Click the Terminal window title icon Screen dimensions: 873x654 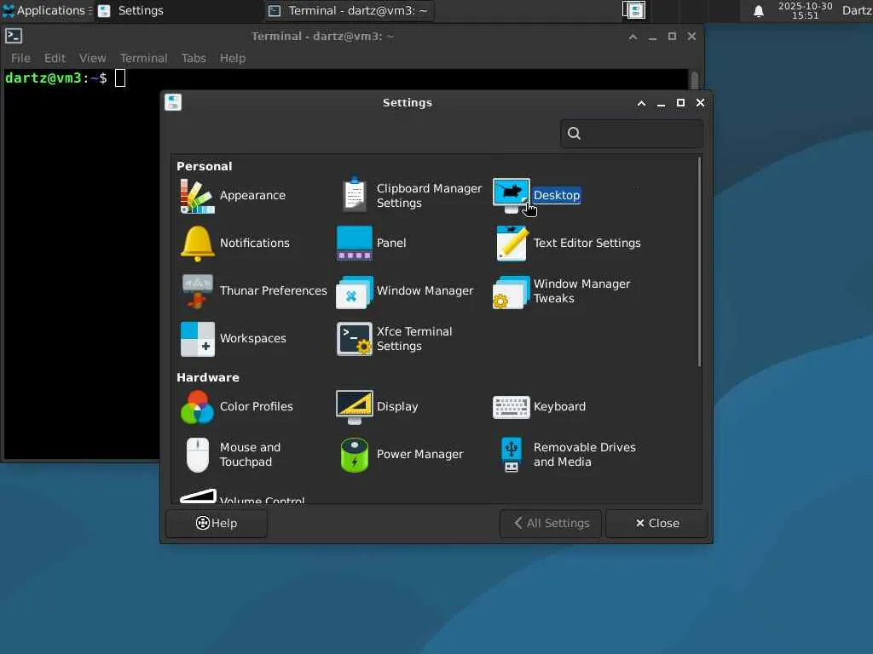pos(14,36)
